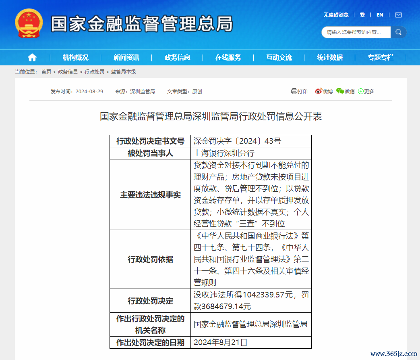Click the 当前位置 breadcrumb label
The height and width of the screenshot is (360, 420).
[26, 72]
